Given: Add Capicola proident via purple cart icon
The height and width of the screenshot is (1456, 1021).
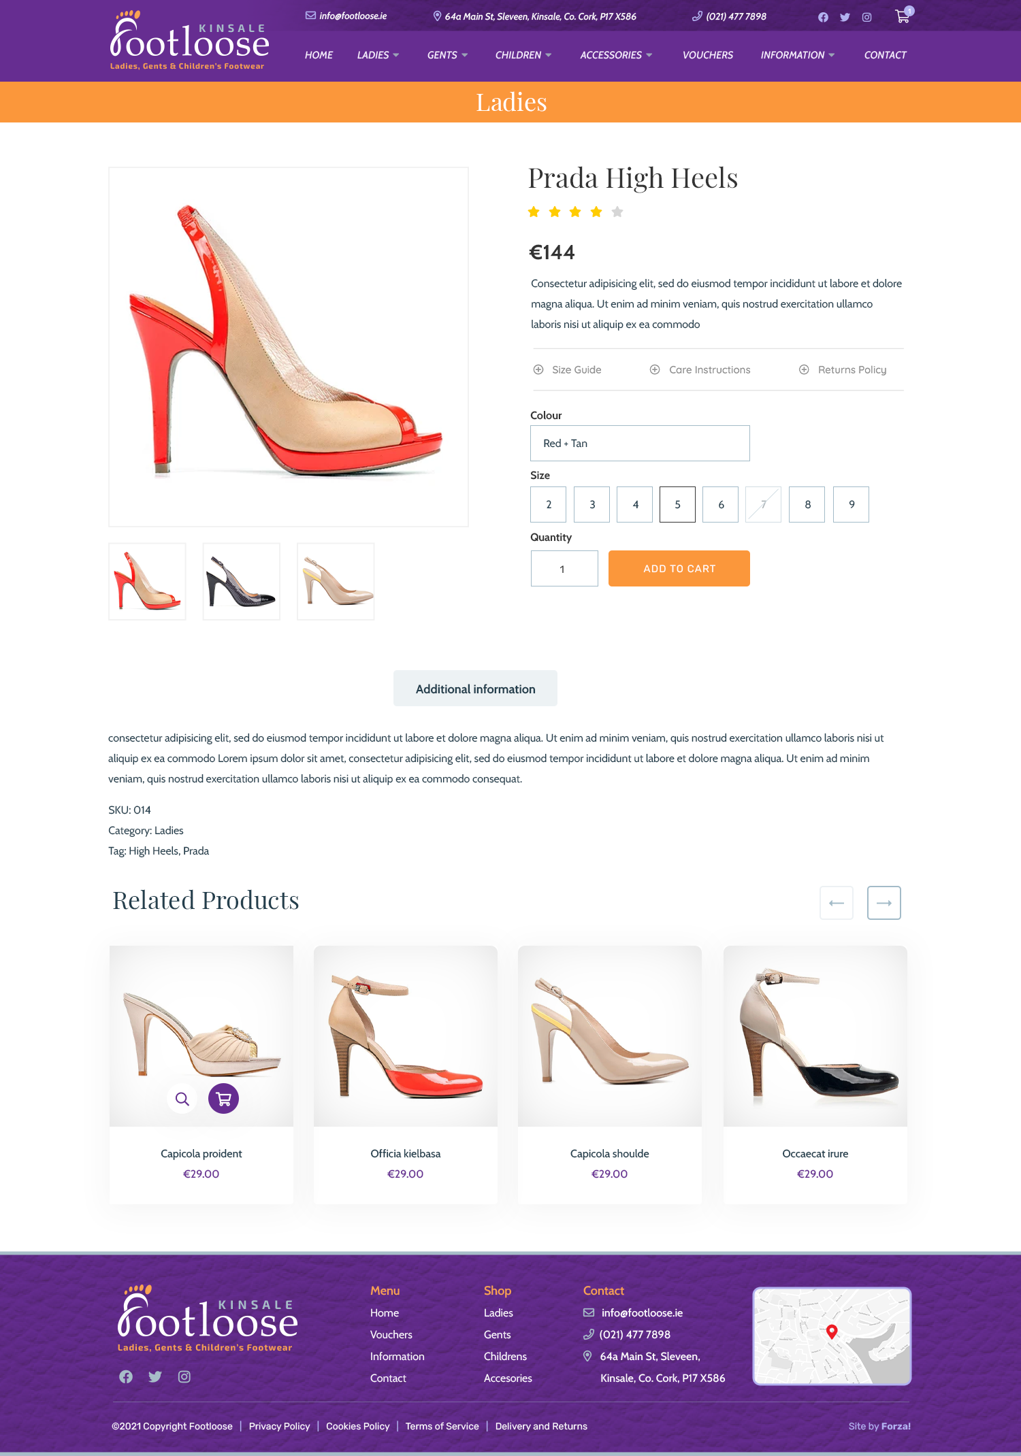Looking at the screenshot, I should [223, 1098].
